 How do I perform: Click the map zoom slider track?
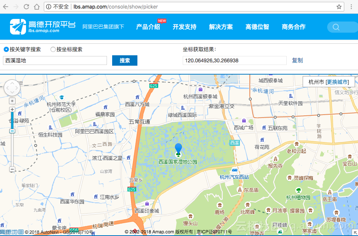coord(12,148)
